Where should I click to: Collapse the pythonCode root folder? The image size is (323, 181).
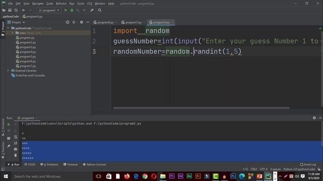[x=8, y=28]
